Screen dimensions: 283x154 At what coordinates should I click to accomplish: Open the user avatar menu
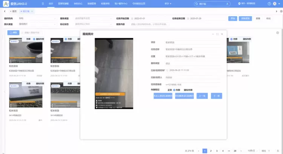tap(274, 4)
